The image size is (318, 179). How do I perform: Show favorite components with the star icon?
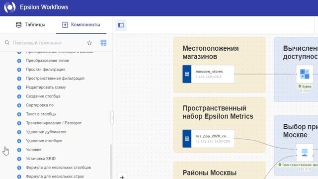(x=89, y=43)
